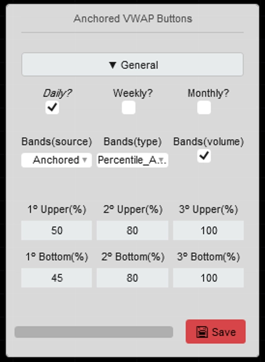Image resolution: width=265 pixels, height=362 pixels.
Task: Enable the Weekly option
Action: pos(129,107)
